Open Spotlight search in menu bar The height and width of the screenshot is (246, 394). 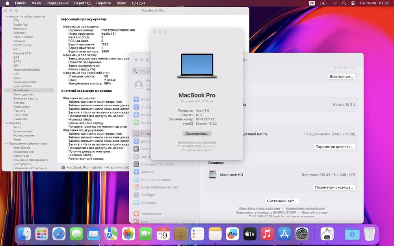pyautogui.click(x=344, y=3)
